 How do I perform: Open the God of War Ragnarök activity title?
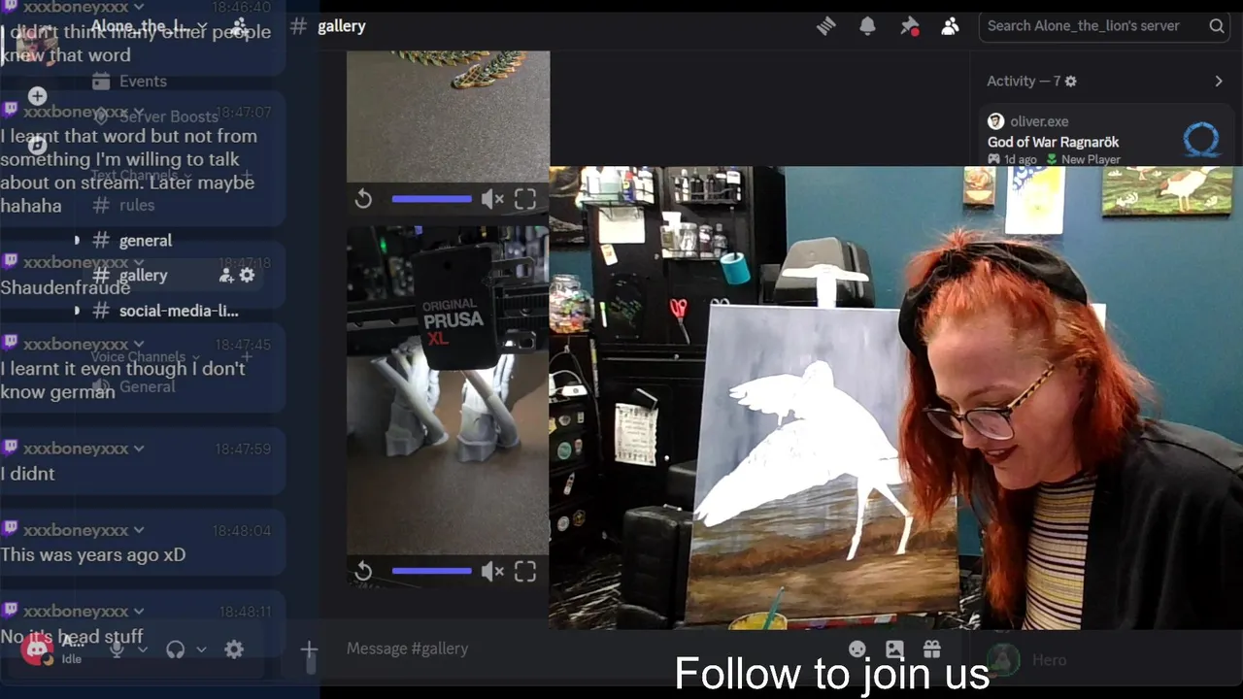(x=1053, y=142)
